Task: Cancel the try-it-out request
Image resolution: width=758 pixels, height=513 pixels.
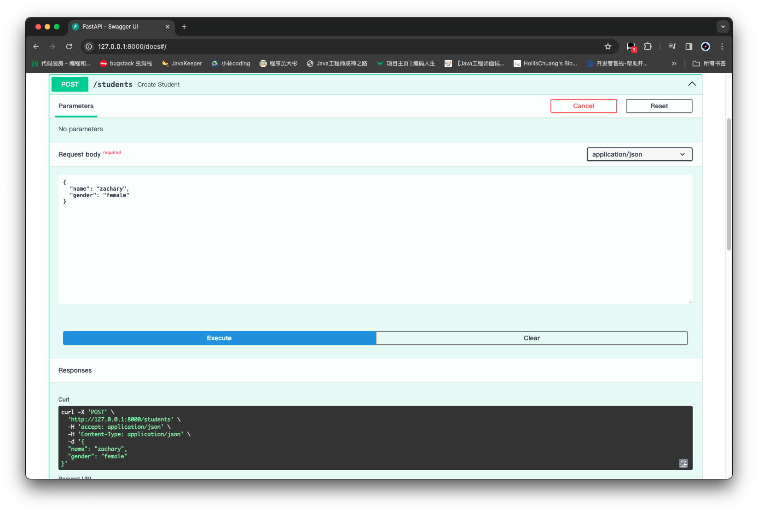Action: point(584,106)
